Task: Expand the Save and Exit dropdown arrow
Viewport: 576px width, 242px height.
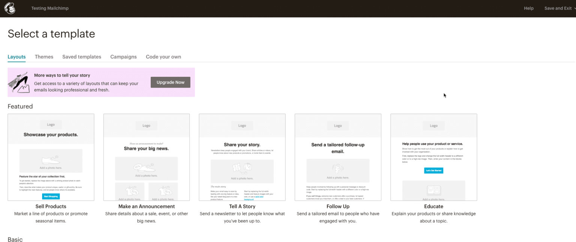Action: click(x=574, y=8)
